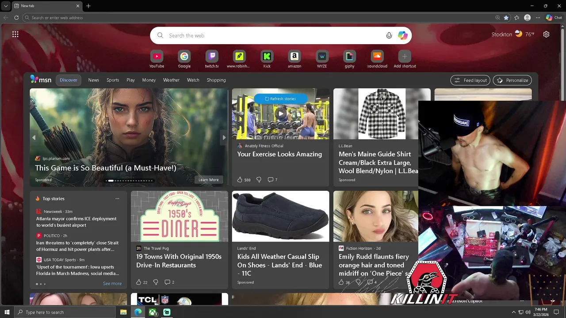Open the Shopping tab
The image size is (566, 318).
pos(216,80)
